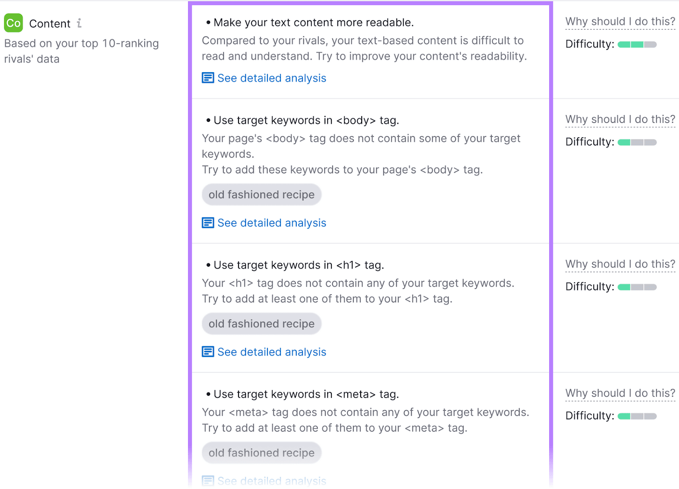Click old fashioned recipe pill under meta tip
Viewport: 679px width, 489px height.
(x=261, y=452)
